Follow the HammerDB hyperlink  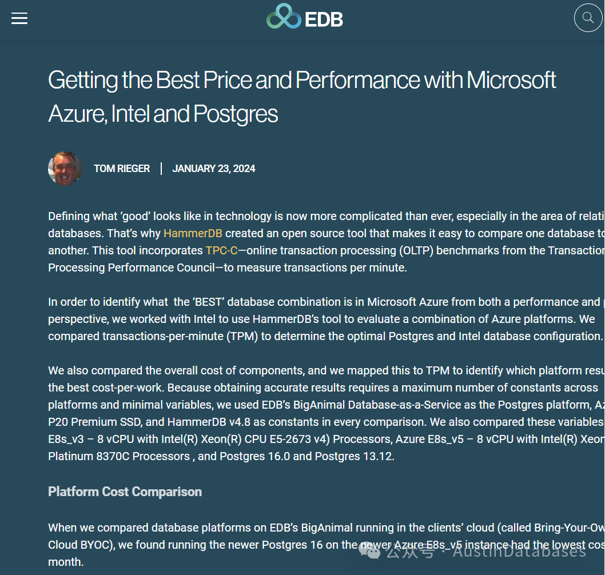tap(193, 233)
